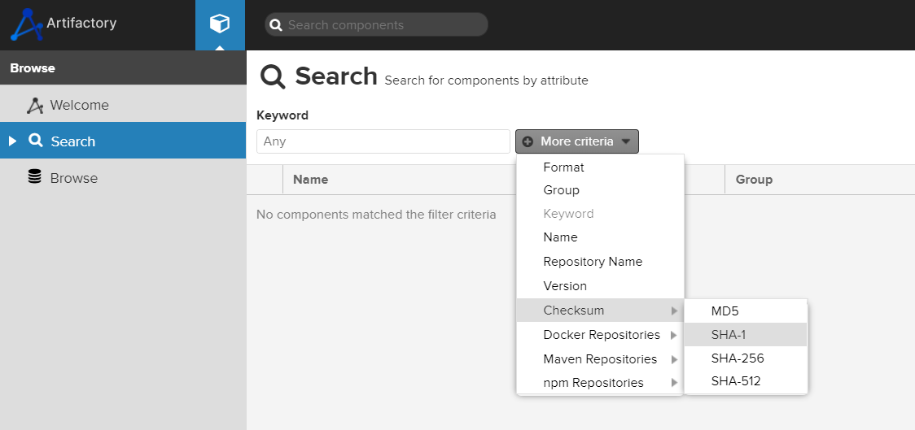Open the npm Repositories submenu
The height and width of the screenshot is (430, 915).
click(593, 383)
